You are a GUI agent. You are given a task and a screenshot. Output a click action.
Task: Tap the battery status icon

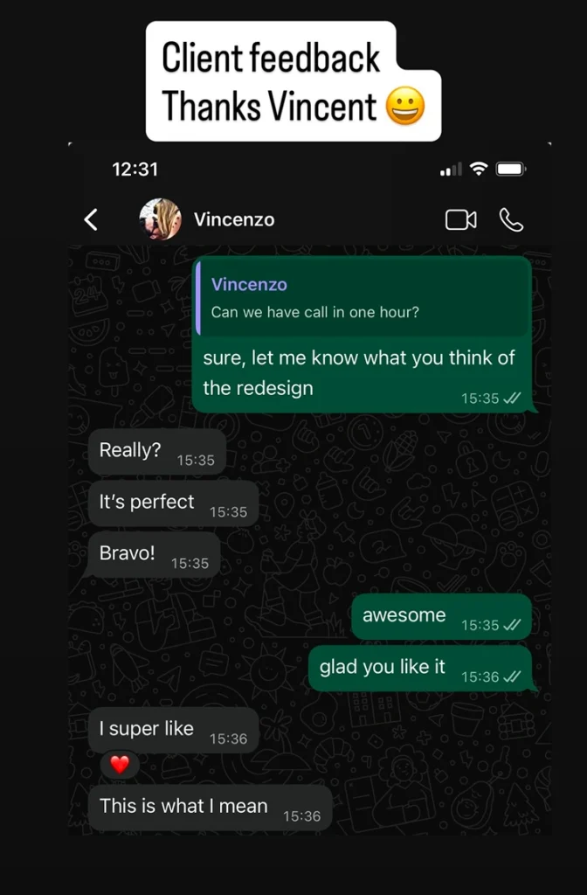511,169
